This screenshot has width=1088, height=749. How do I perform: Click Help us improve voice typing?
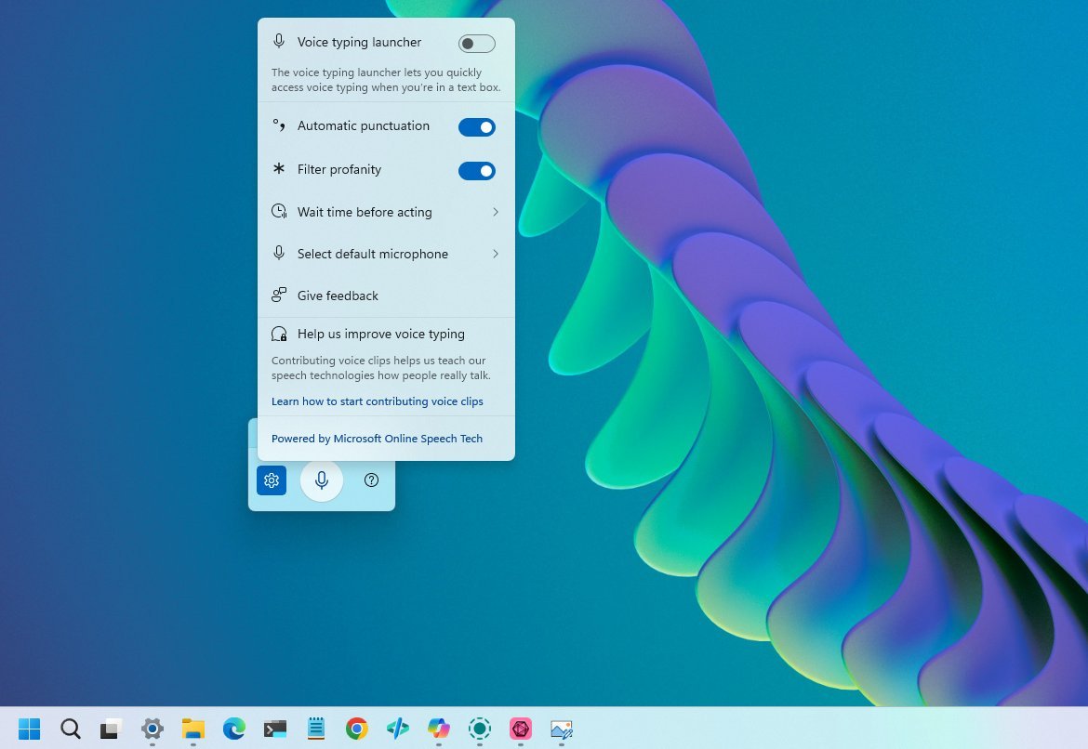(380, 334)
